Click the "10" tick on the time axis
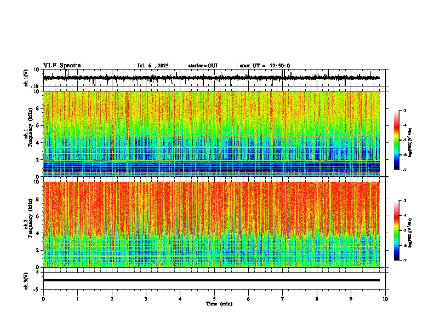 coord(385,299)
